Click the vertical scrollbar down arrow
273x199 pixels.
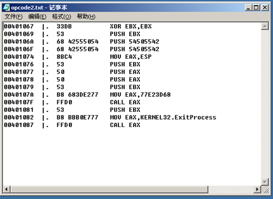[x=265, y=182]
